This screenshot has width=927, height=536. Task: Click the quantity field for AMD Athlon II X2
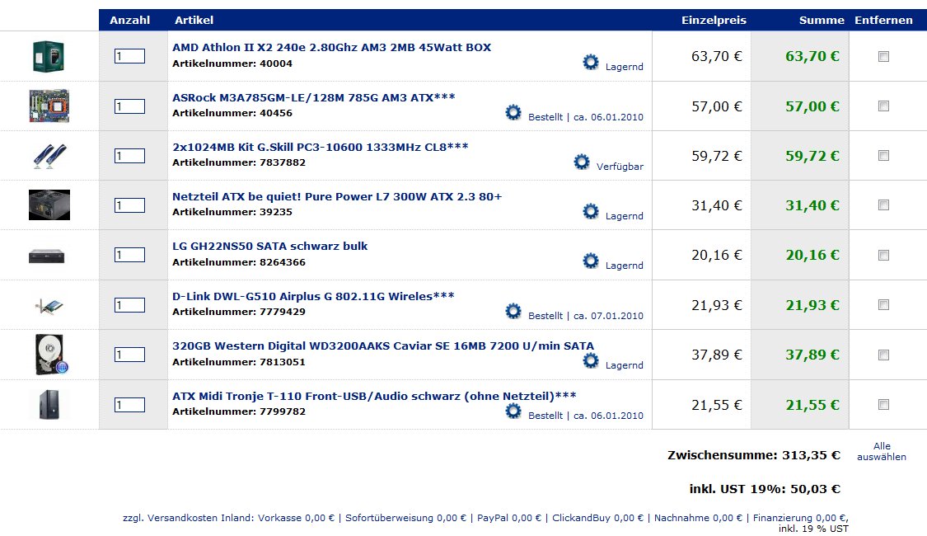(129, 56)
